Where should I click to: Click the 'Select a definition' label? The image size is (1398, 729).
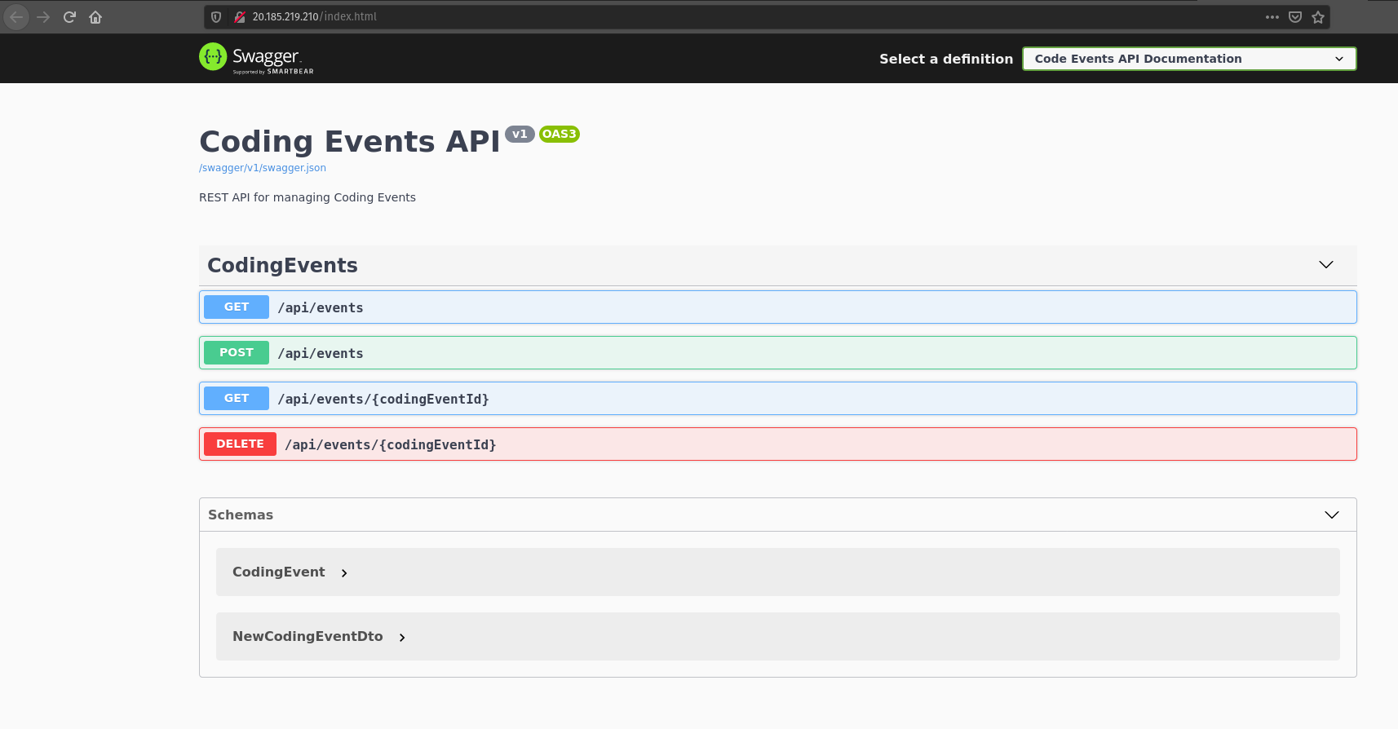coord(946,59)
